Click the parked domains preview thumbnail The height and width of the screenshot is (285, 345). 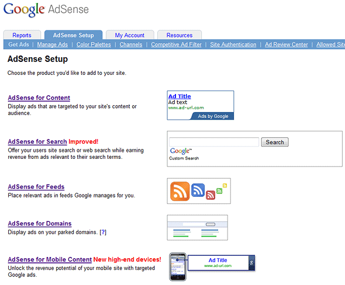click(x=198, y=228)
